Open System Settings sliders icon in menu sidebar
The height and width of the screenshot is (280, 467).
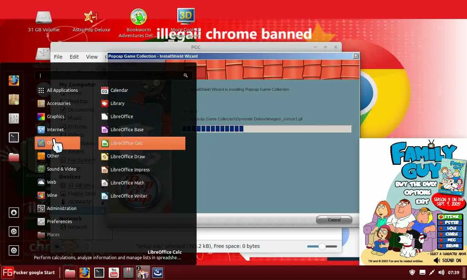14,118
